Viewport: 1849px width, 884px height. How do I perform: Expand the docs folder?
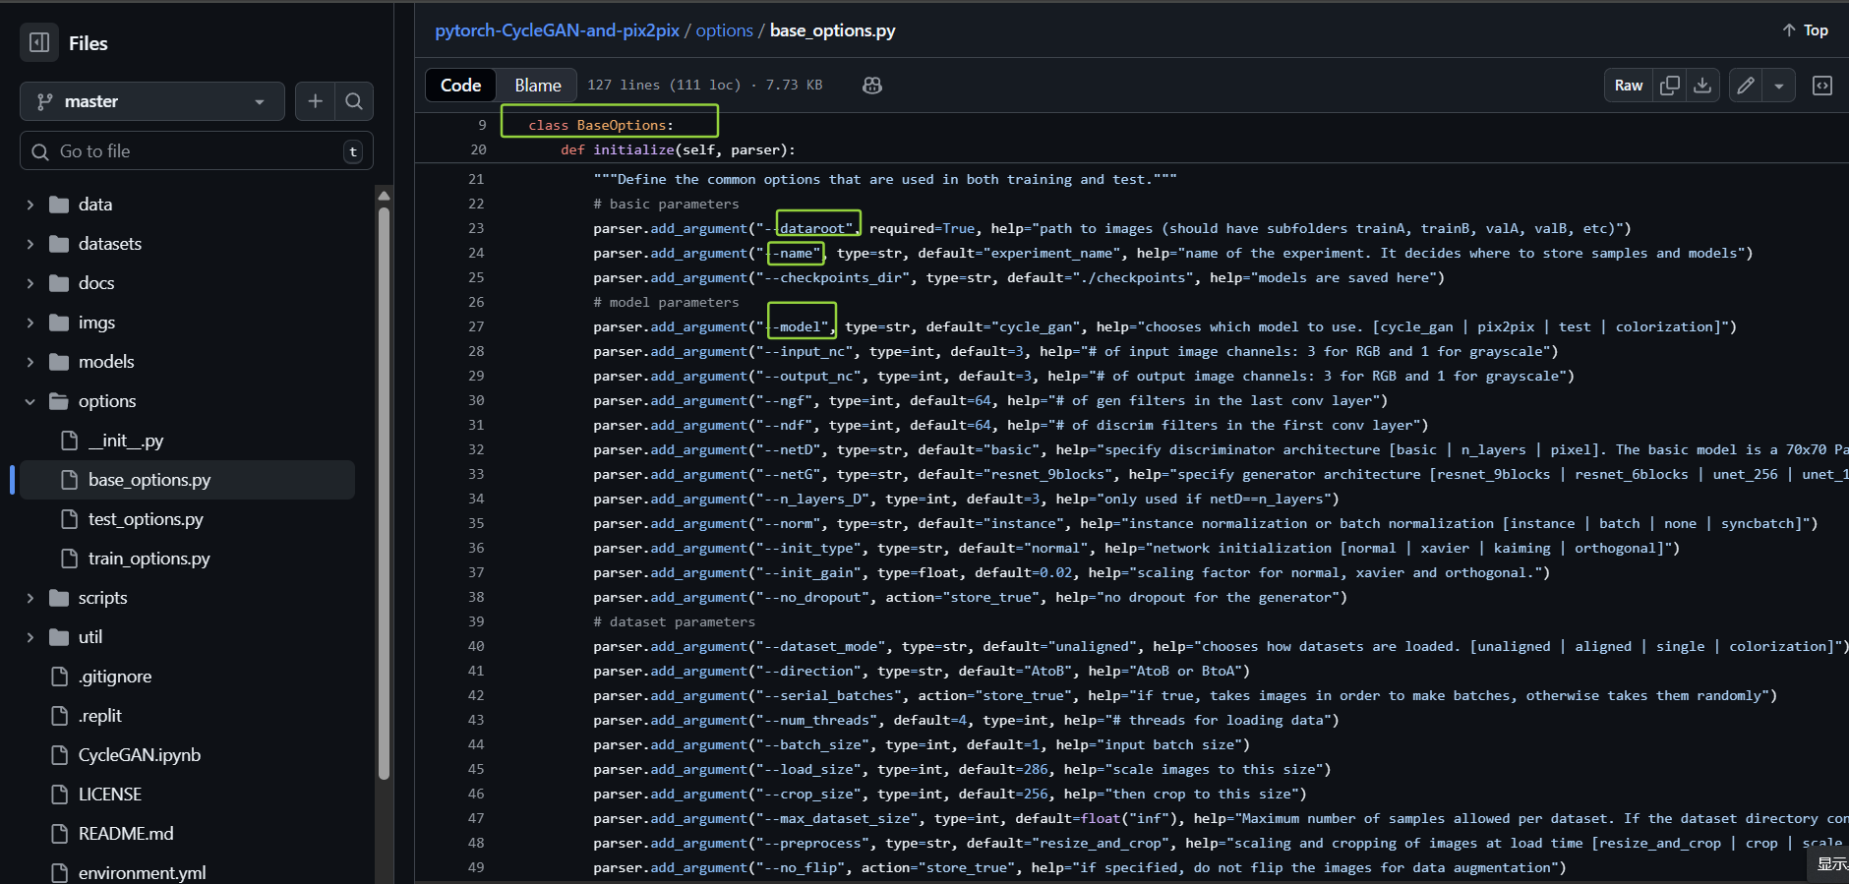[30, 283]
